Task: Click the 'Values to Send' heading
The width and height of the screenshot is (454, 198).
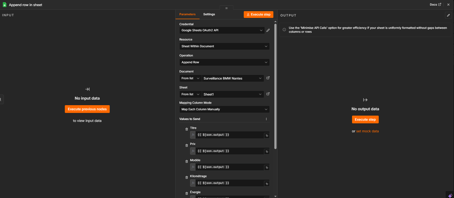Action: (190, 119)
